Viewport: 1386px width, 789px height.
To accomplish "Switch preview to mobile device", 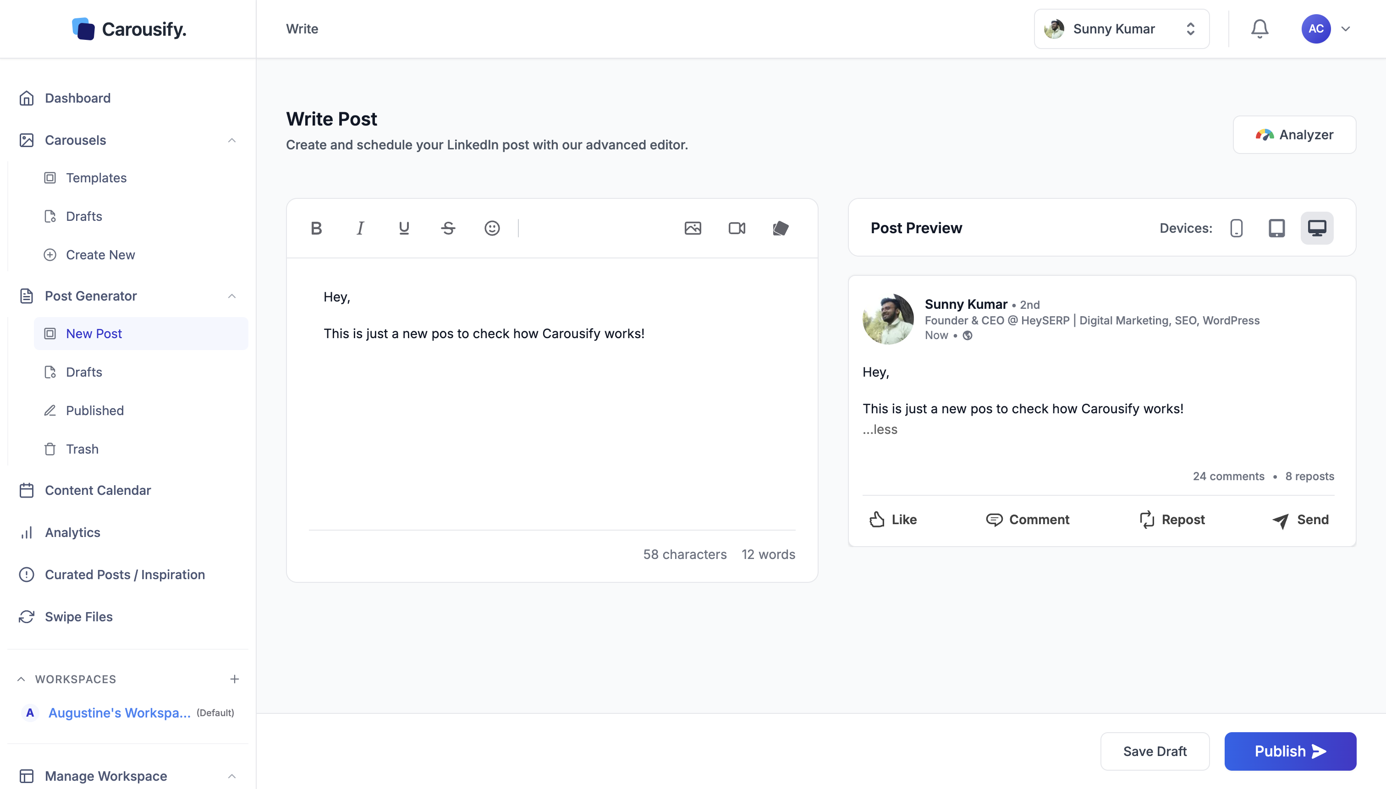I will coord(1237,228).
